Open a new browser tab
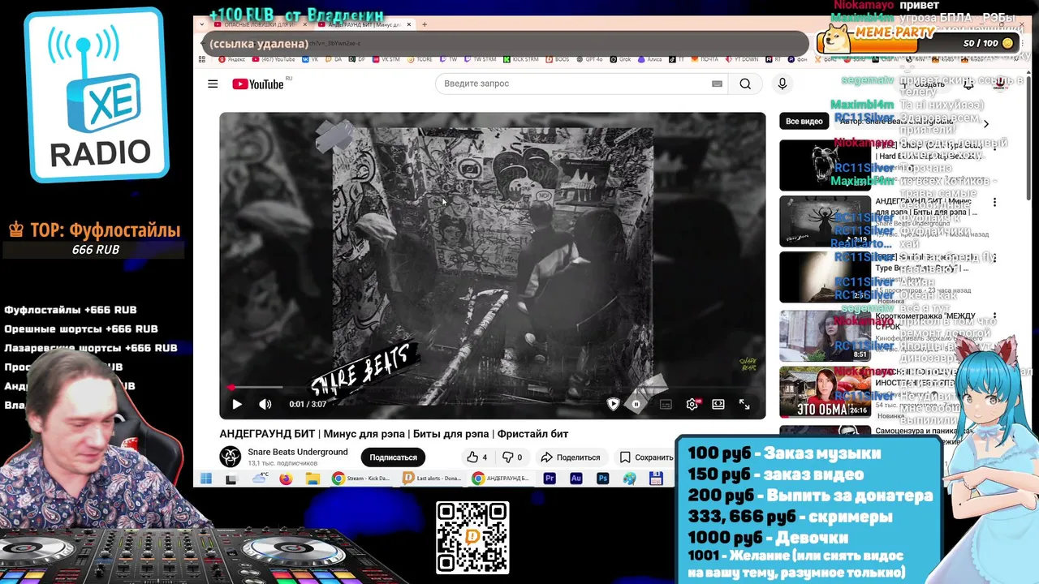The width and height of the screenshot is (1039, 584). coord(425,24)
